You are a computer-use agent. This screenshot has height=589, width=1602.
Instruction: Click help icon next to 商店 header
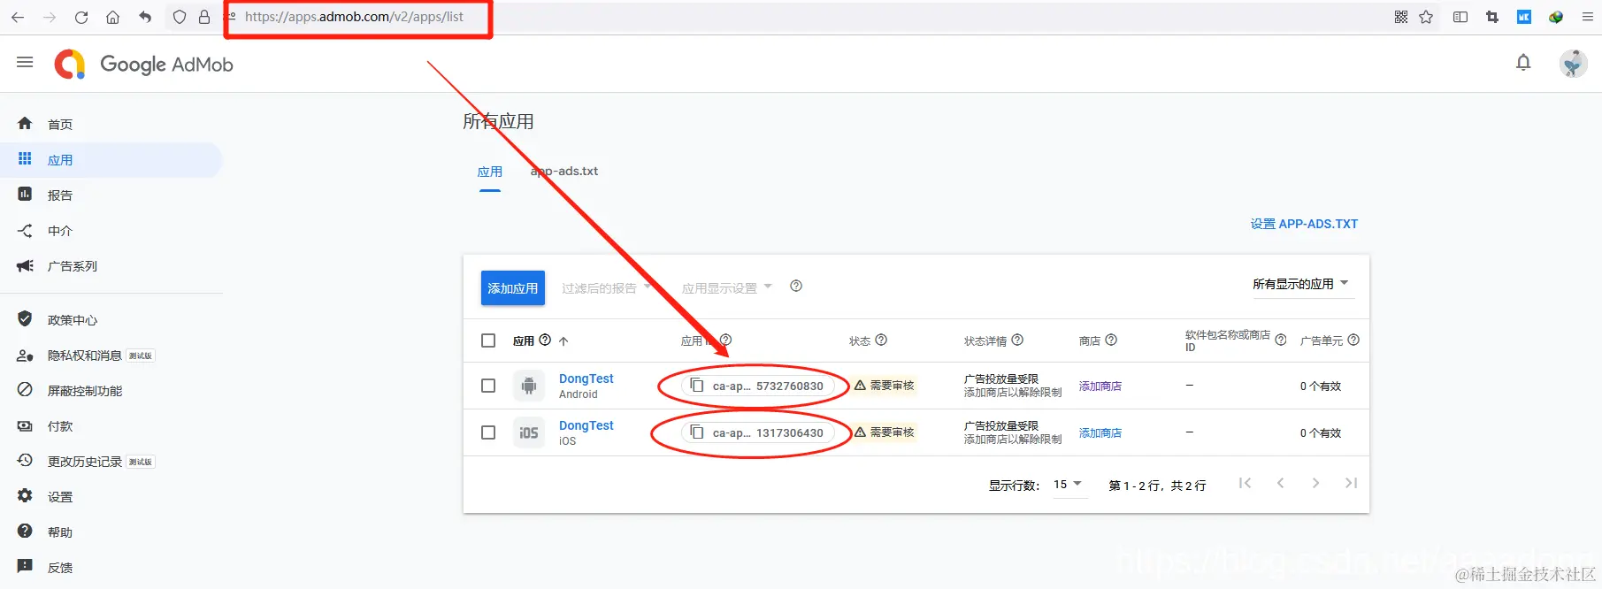pos(1111,340)
